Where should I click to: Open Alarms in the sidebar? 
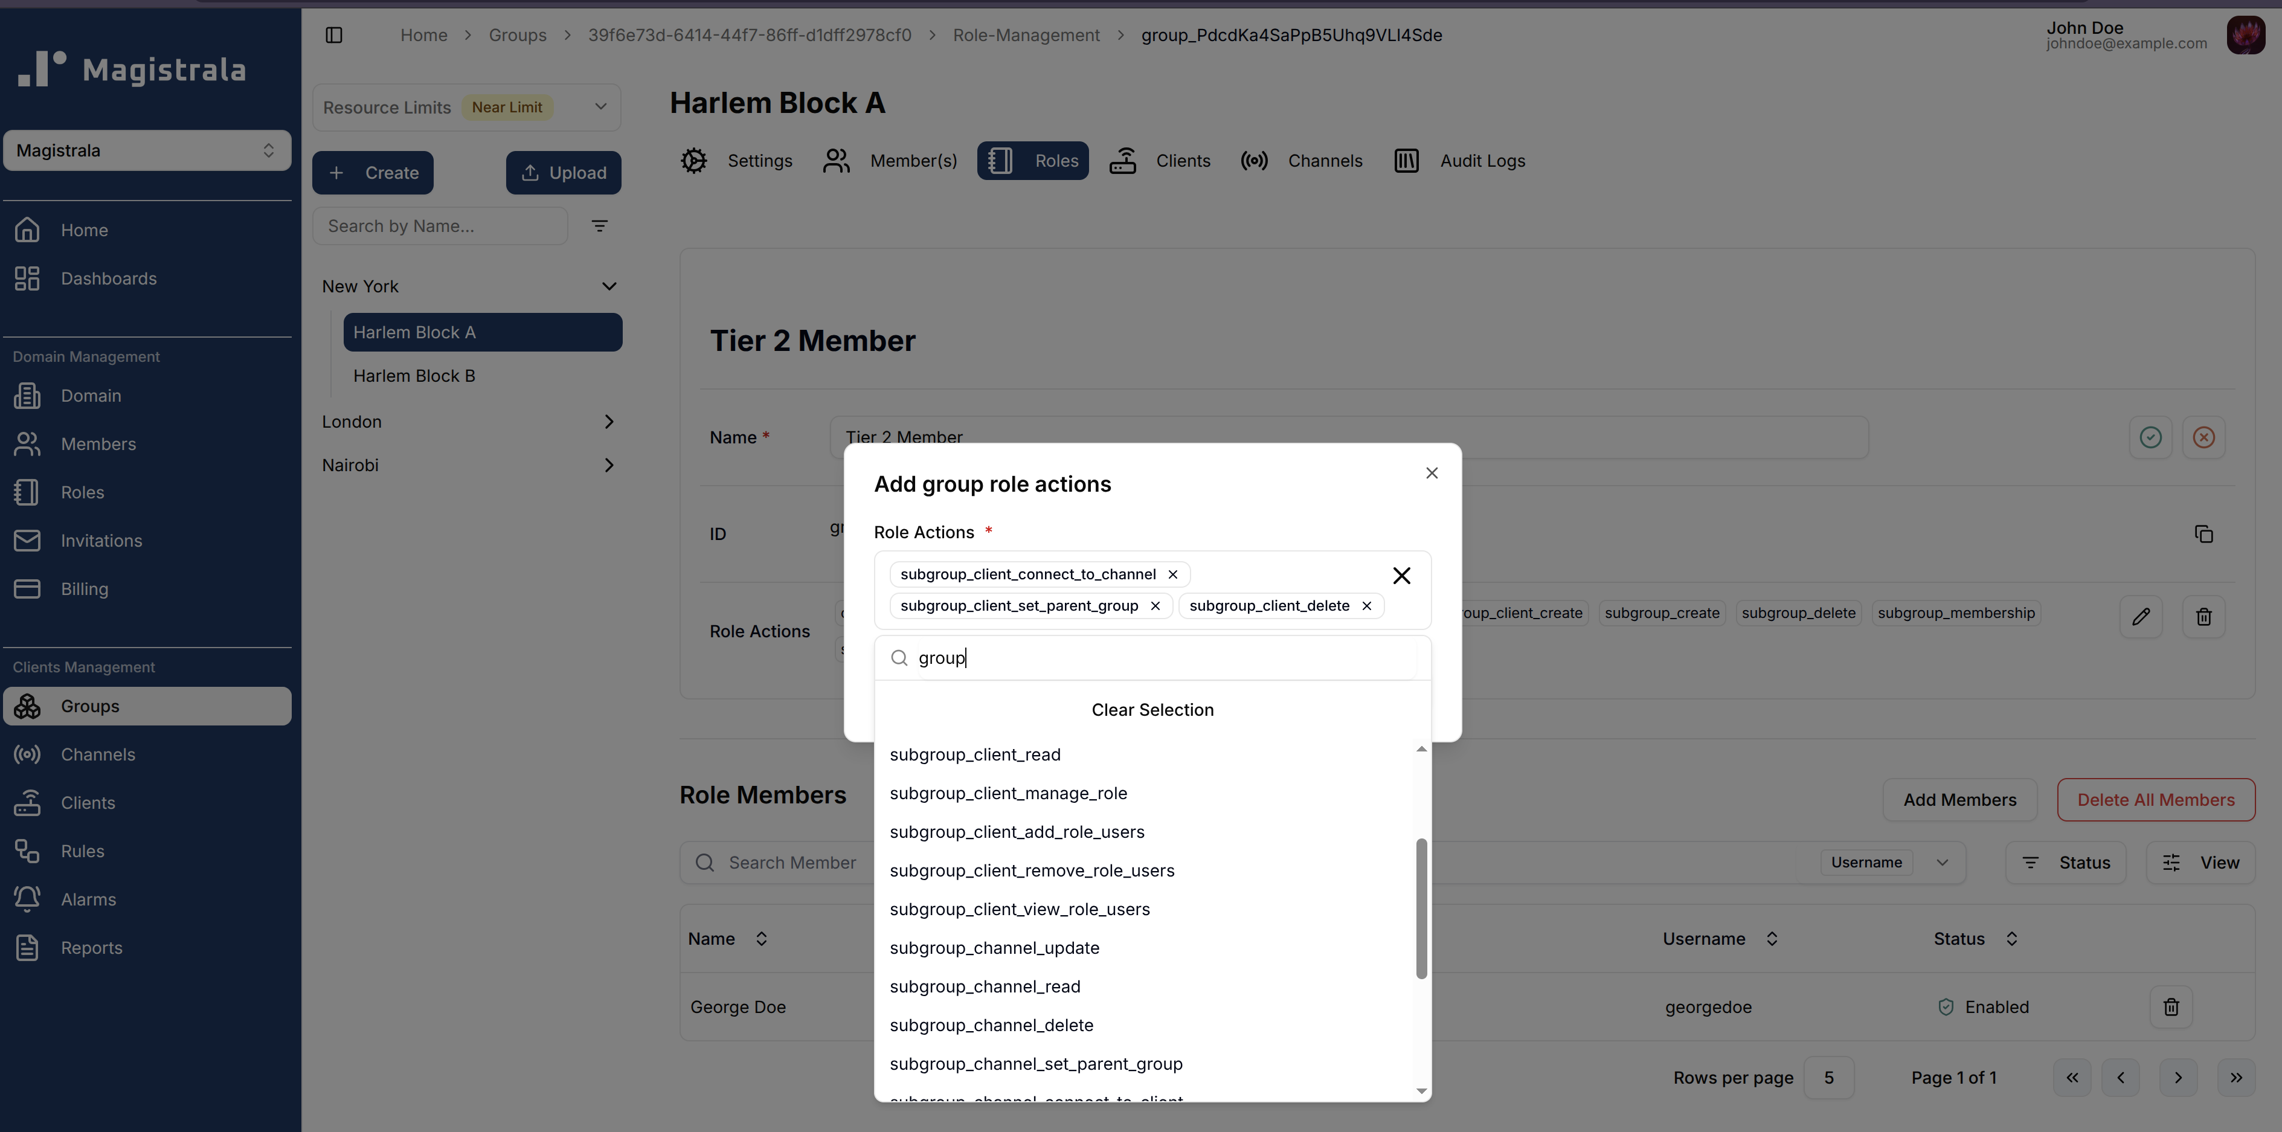click(x=89, y=900)
